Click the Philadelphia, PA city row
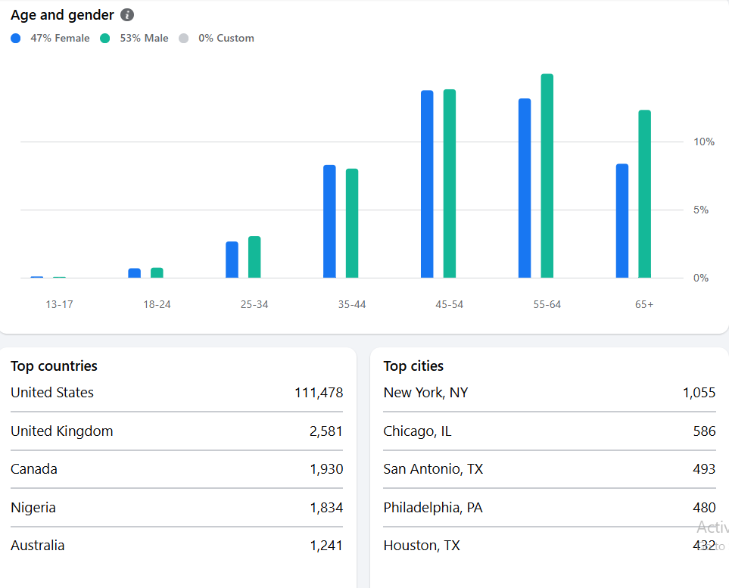Viewport: 729px width, 588px height. [550, 508]
